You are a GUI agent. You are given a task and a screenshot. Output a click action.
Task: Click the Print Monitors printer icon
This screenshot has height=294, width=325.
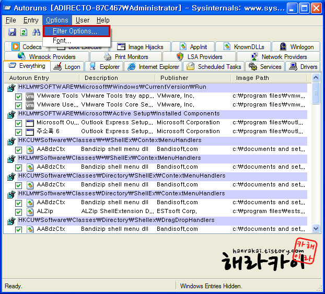click(x=108, y=56)
